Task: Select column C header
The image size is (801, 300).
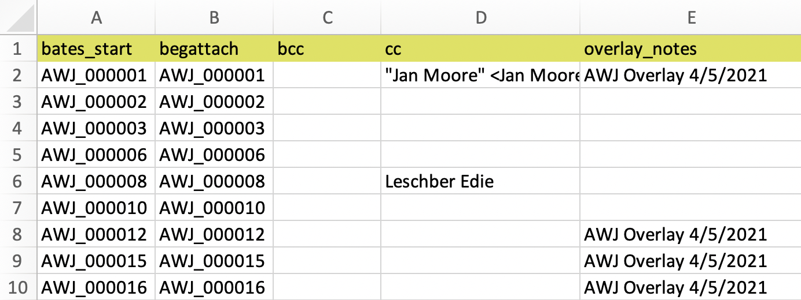Action: [327, 17]
